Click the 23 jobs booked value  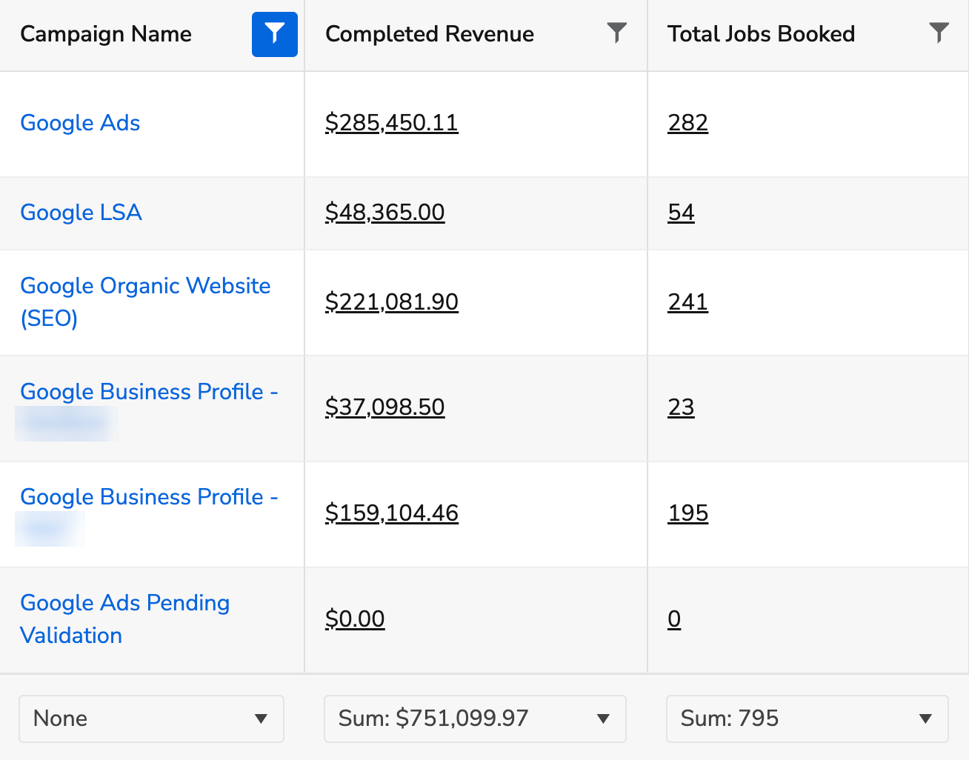pyautogui.click(x=682, y=407)
